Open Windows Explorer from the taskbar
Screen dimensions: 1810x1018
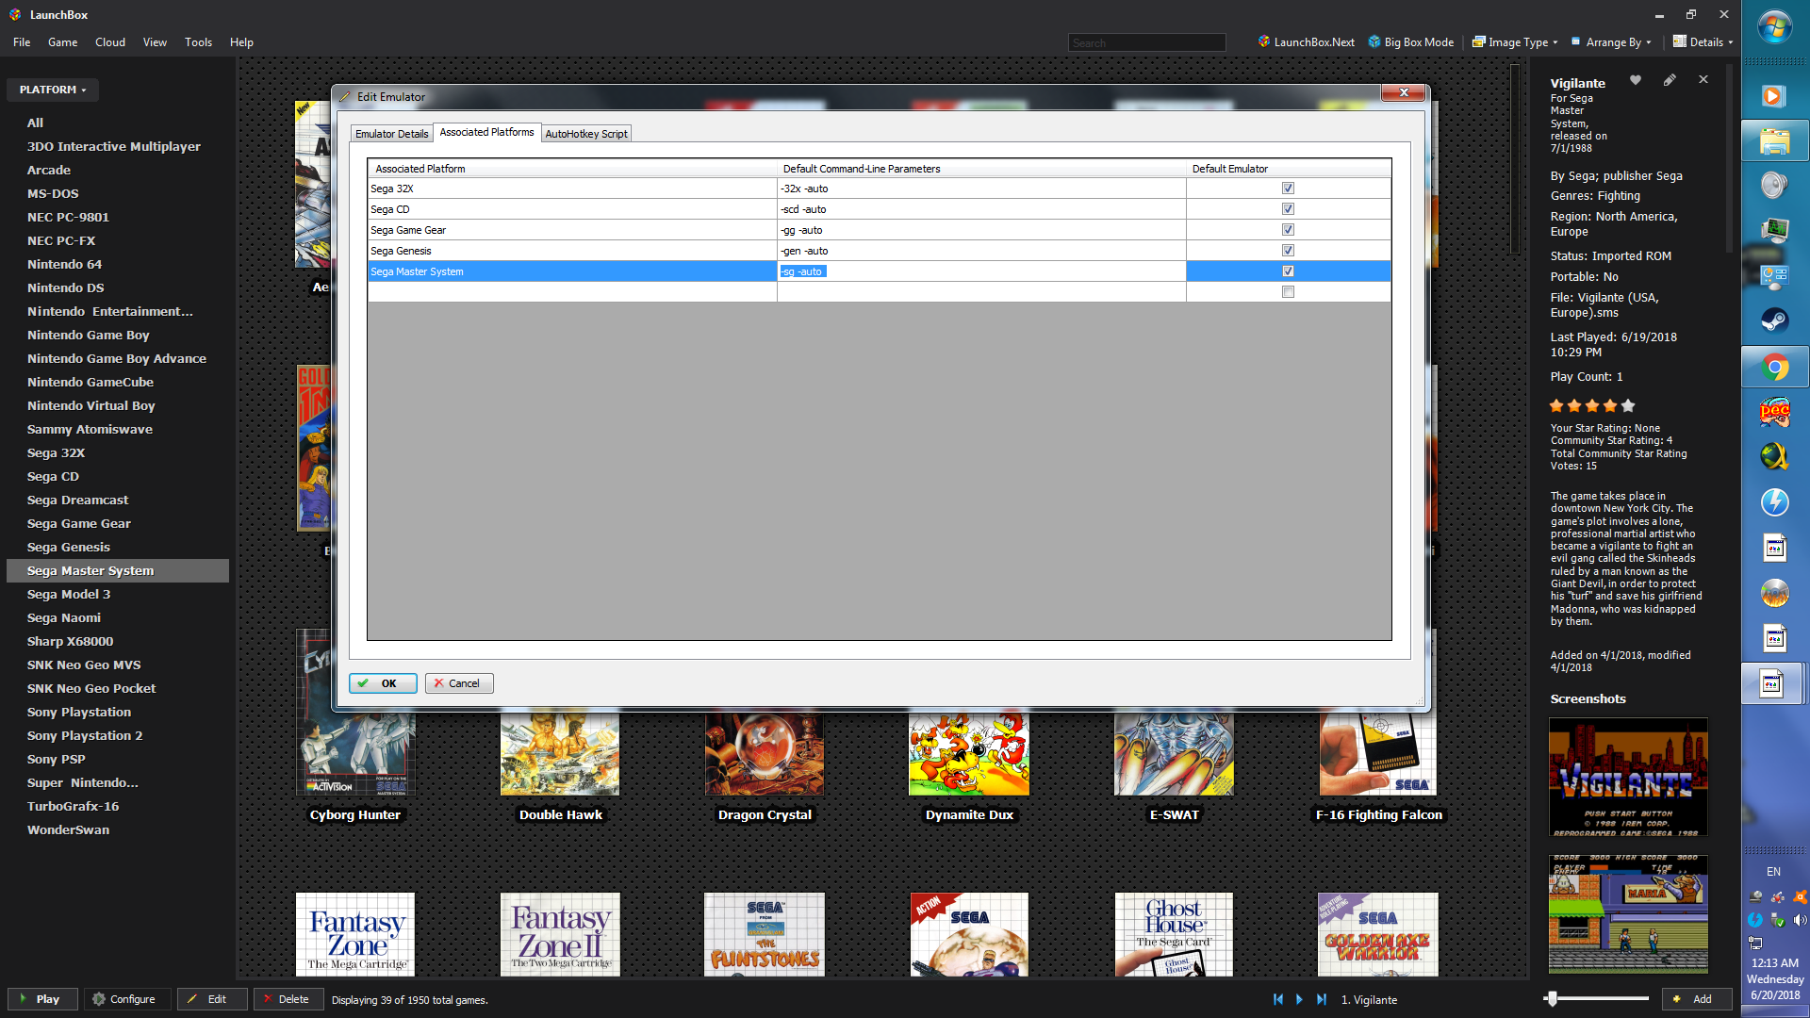pyautogui.click(x=1774, y=142)
